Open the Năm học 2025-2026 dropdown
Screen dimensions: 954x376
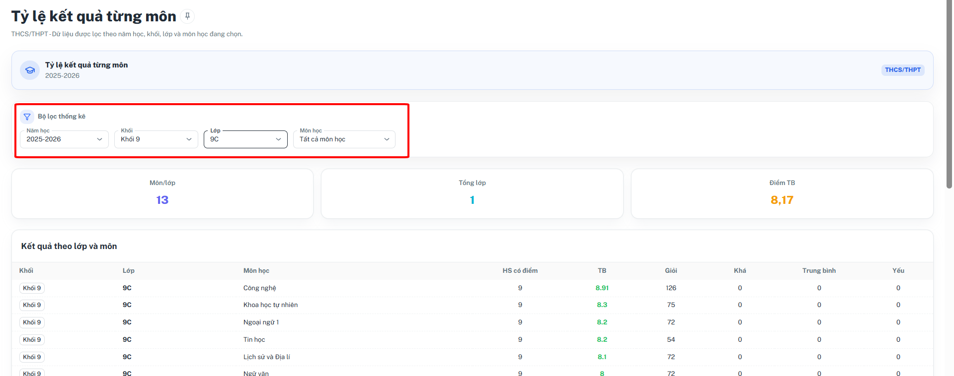tap(64, 139)
